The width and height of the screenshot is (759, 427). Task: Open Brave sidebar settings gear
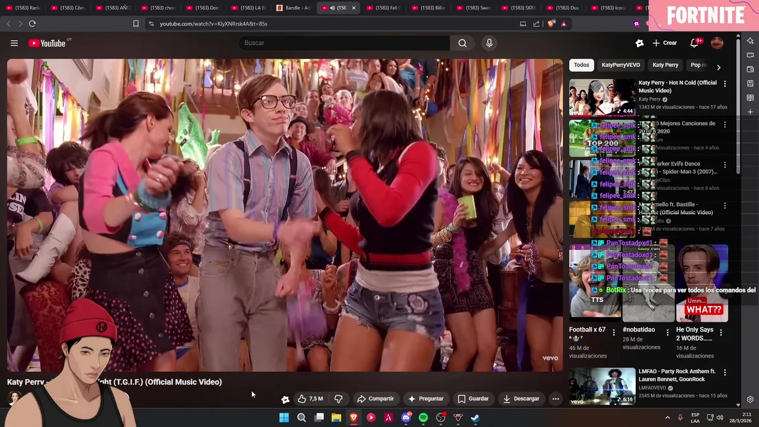tap(750, 399)
